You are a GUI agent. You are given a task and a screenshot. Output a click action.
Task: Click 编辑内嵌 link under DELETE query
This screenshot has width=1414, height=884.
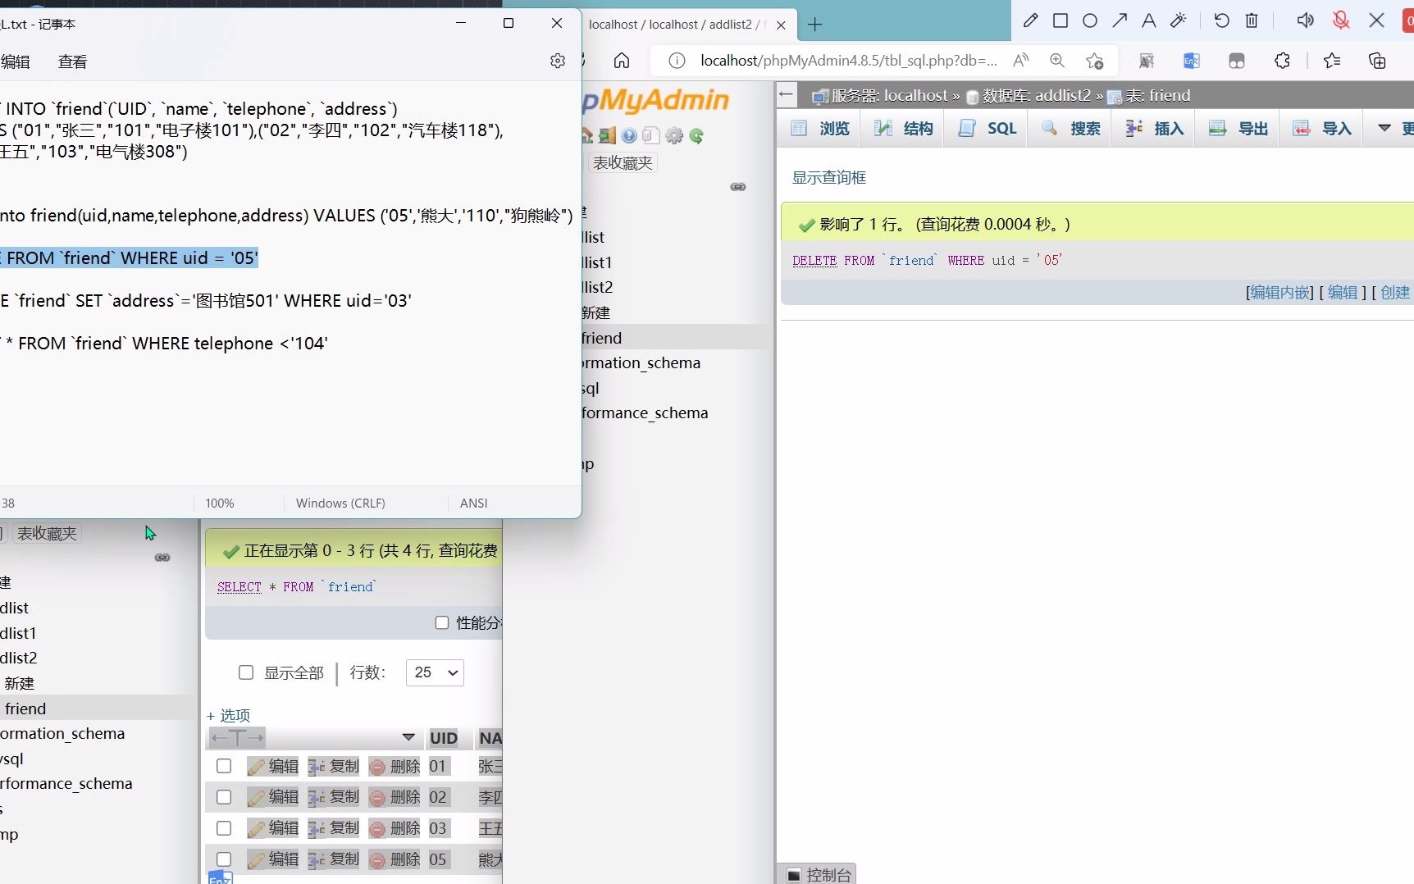(x=1279, y=292)
